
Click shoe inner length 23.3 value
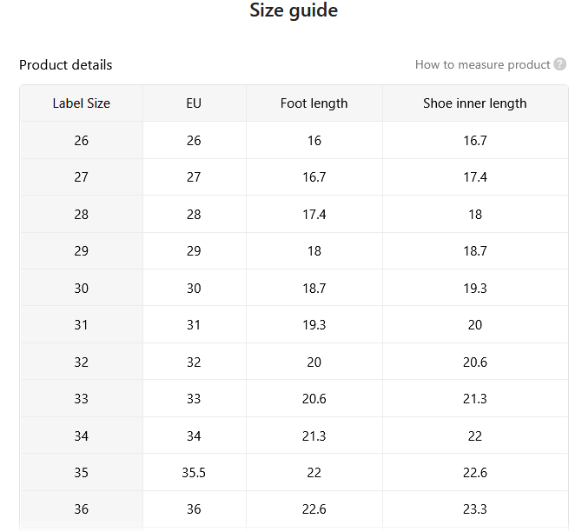[475, 509]
